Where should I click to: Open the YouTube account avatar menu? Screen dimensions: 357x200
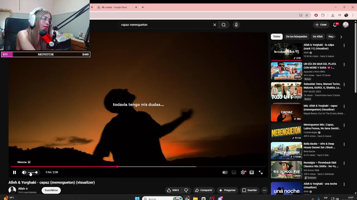pyautogui.click(x=346, y=25)
